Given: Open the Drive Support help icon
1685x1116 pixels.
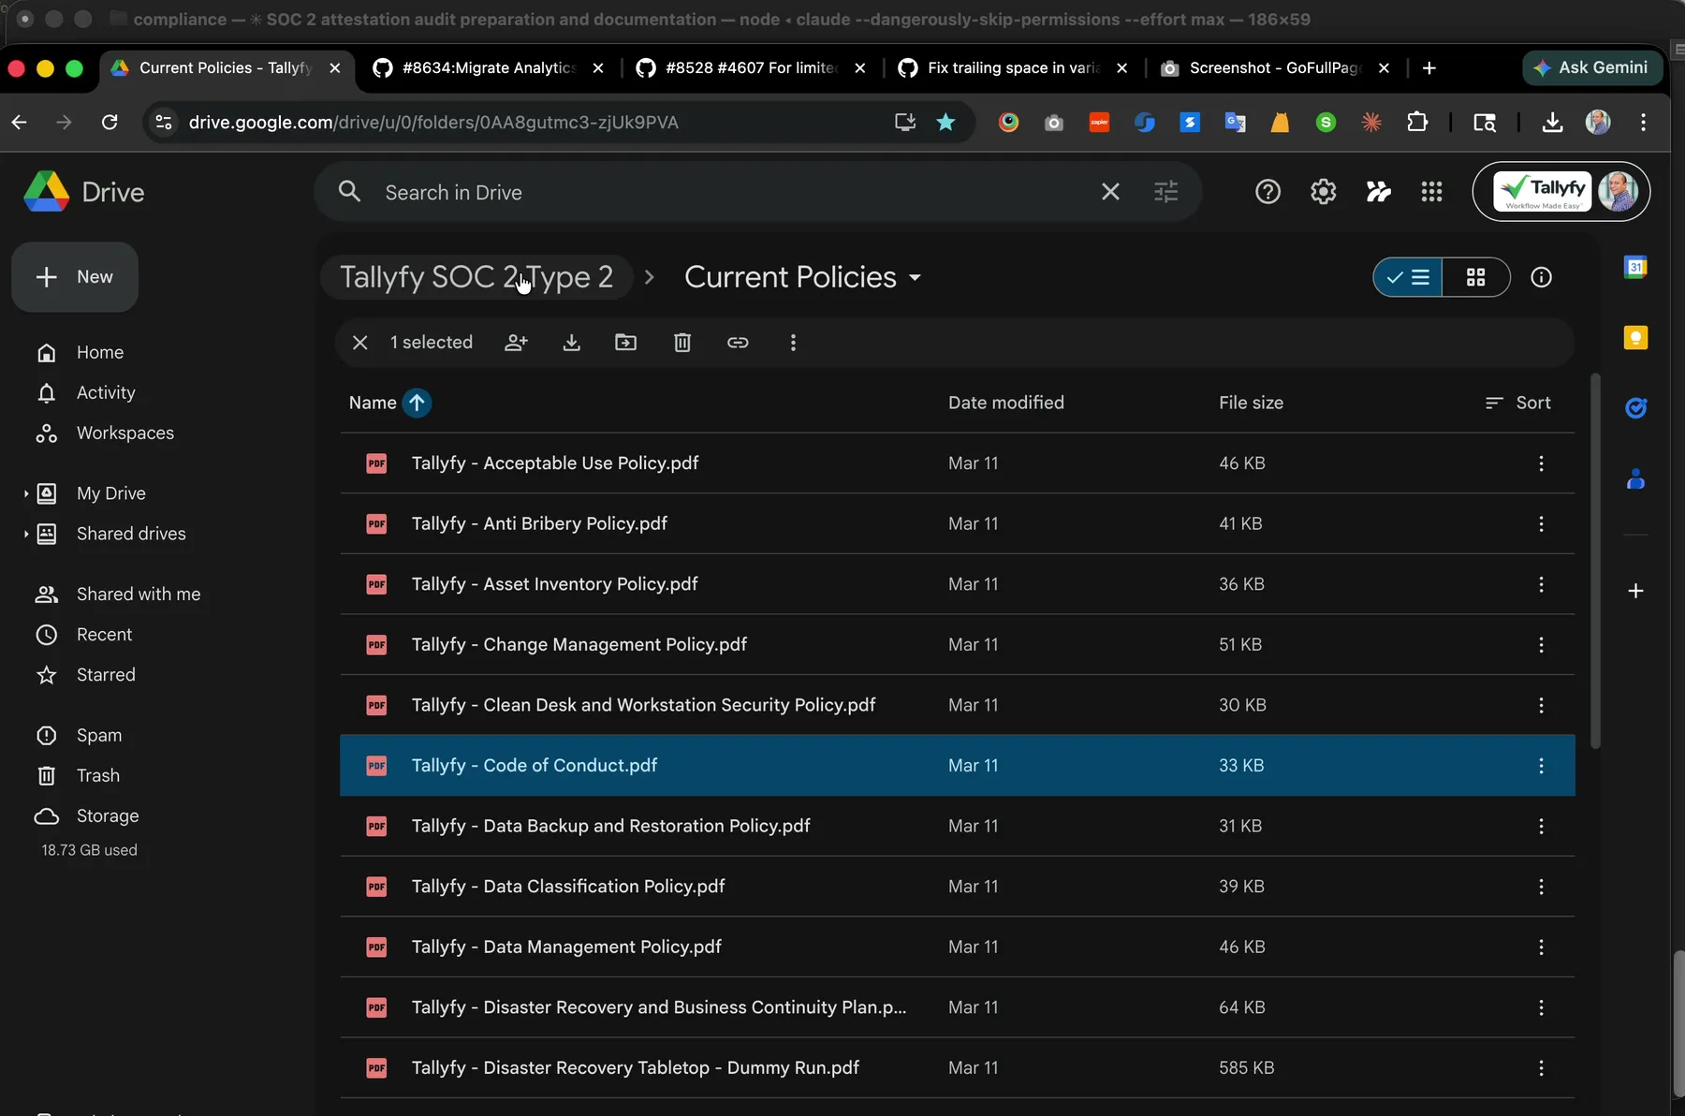Looking at the screenshot, I should coord(1267,192).
